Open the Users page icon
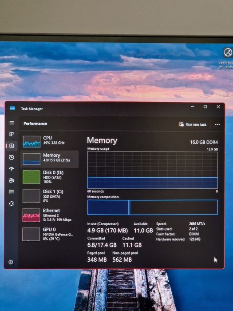This screenshot has height=311, width=233. (x=12, y=180)
